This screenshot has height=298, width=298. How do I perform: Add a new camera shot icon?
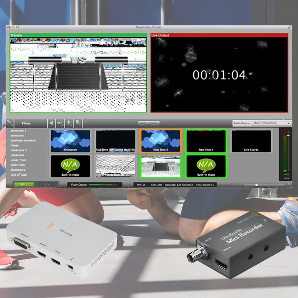pyautogui.click(x=60, y=123)
